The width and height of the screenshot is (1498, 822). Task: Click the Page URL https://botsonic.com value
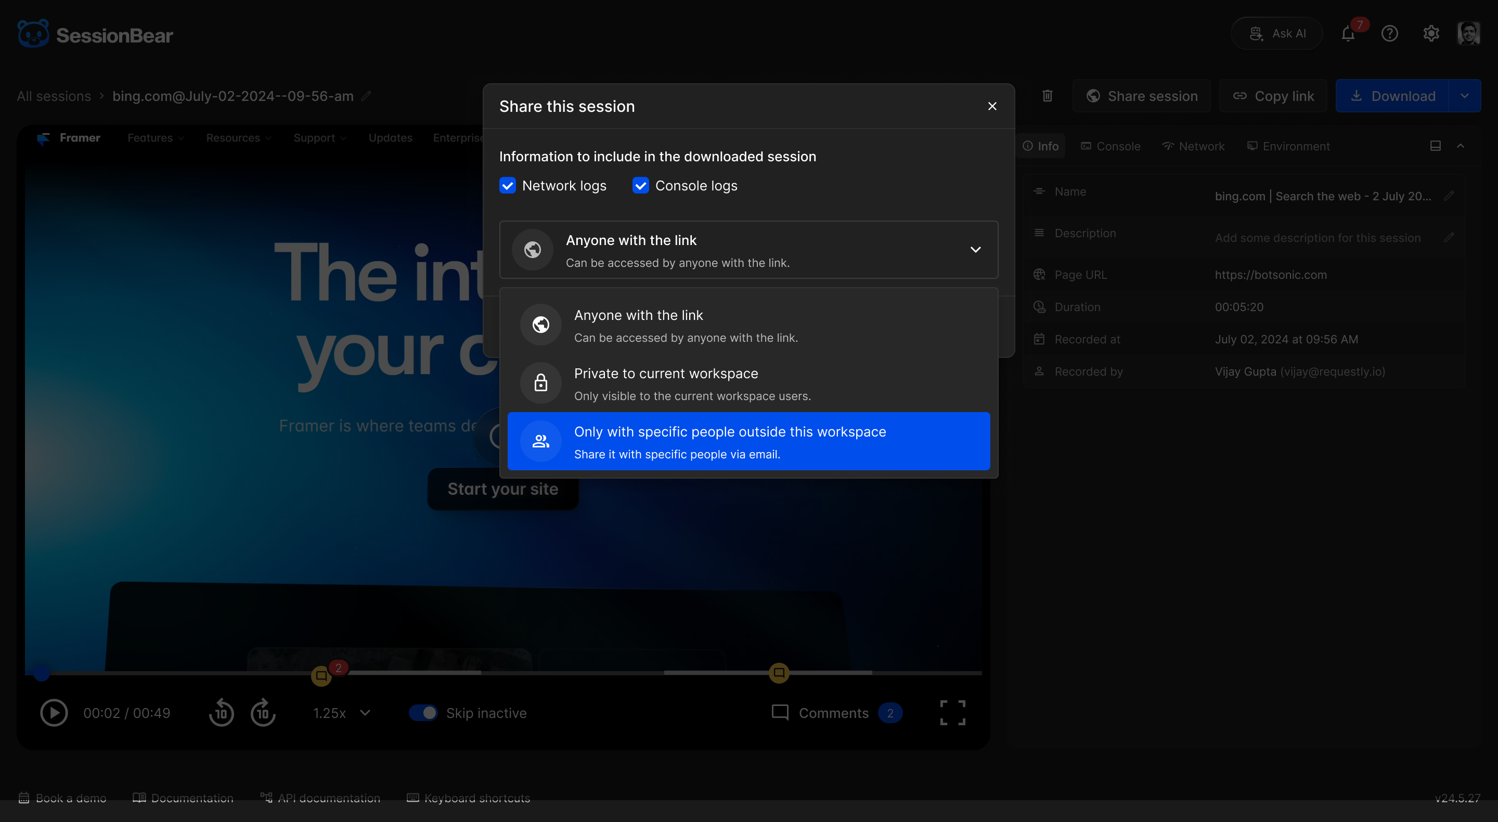1271,275
